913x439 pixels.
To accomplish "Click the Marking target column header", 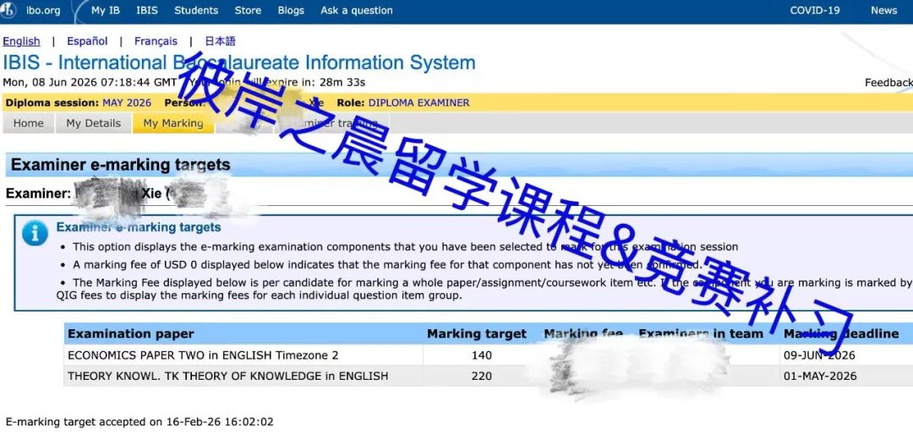I will [x=477, y=333].
